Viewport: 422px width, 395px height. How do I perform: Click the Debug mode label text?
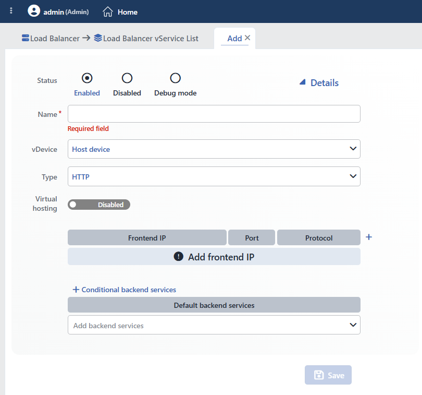coord(175,93)
